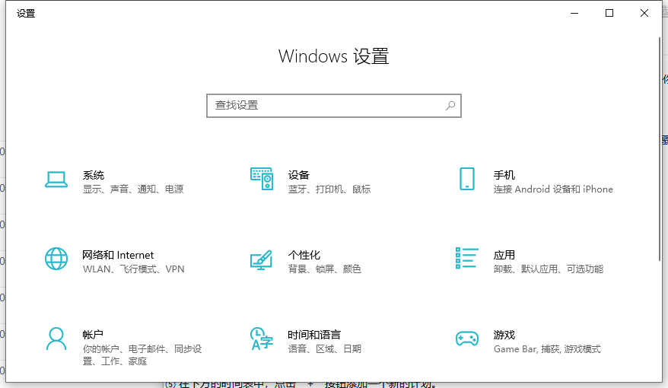Screen dimensions: 668x388
Task: Close the 设置 window
Action: [644, 13]
